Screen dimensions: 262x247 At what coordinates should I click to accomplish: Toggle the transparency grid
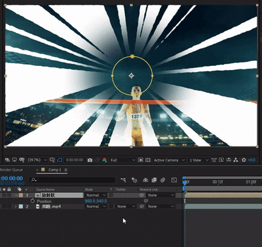click(x=148, y=160)
